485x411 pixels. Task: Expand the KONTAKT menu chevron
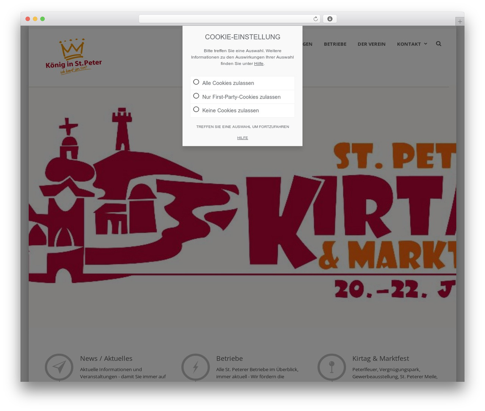pos(426,44)
